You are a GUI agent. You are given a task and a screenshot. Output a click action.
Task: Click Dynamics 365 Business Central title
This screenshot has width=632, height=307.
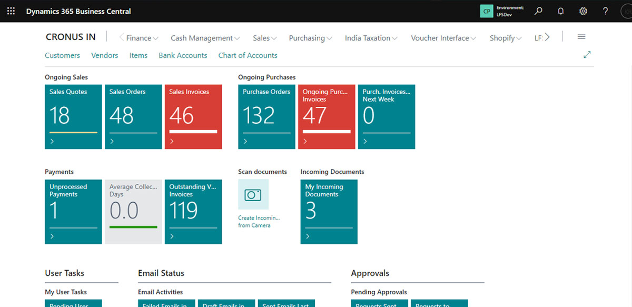pos(78,11)
